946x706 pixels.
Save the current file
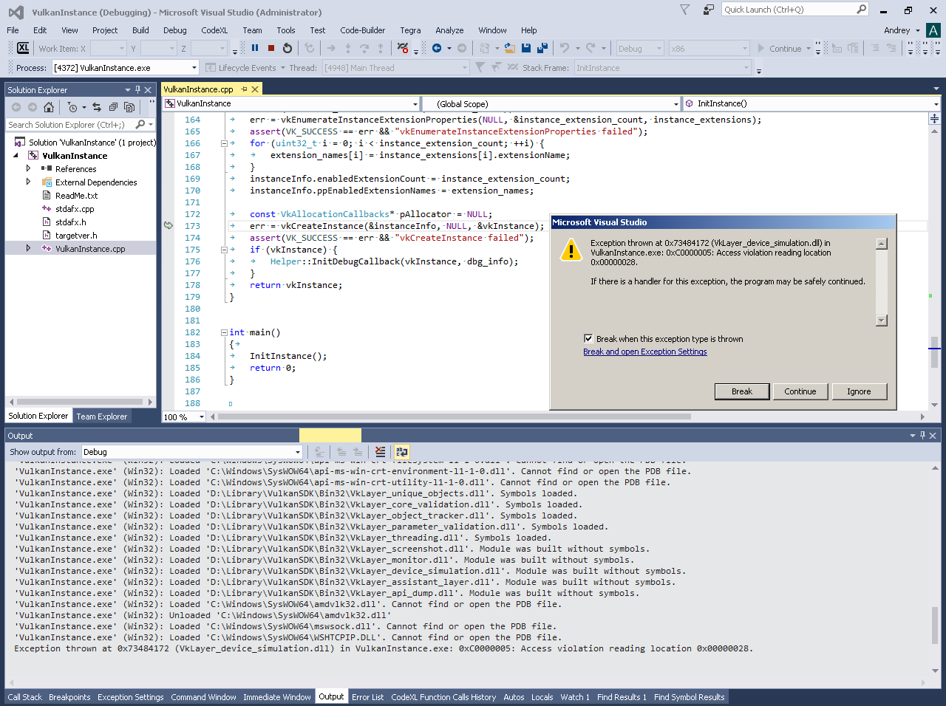526,48
